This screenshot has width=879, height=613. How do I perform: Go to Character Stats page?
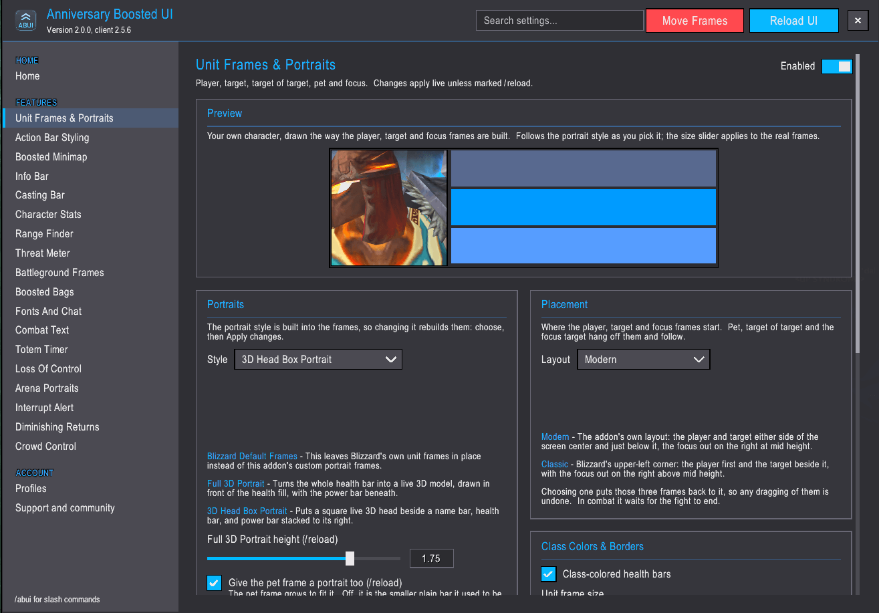click(48, 215)
